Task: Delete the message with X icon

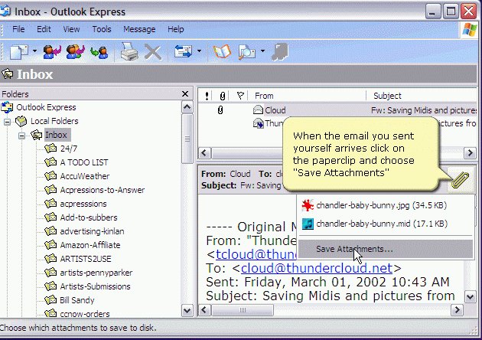Action: pos(153,52)
